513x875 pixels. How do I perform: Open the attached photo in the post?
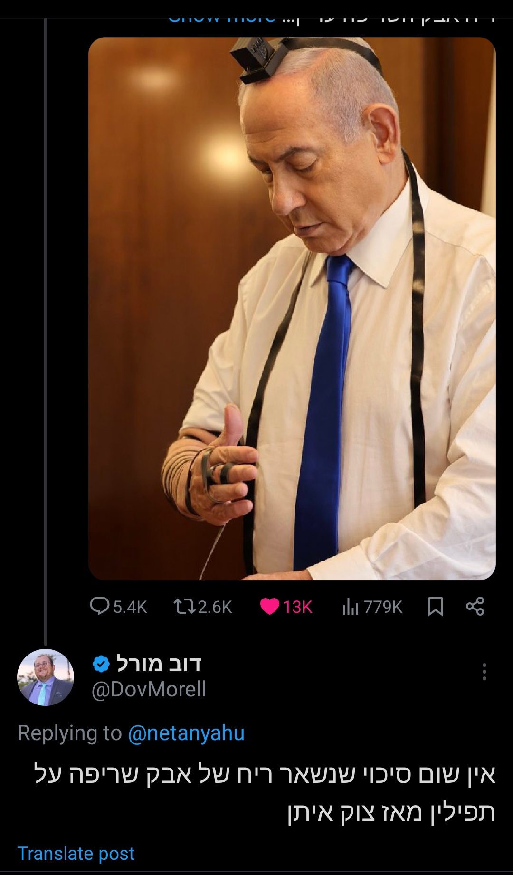tap(292, 309)
